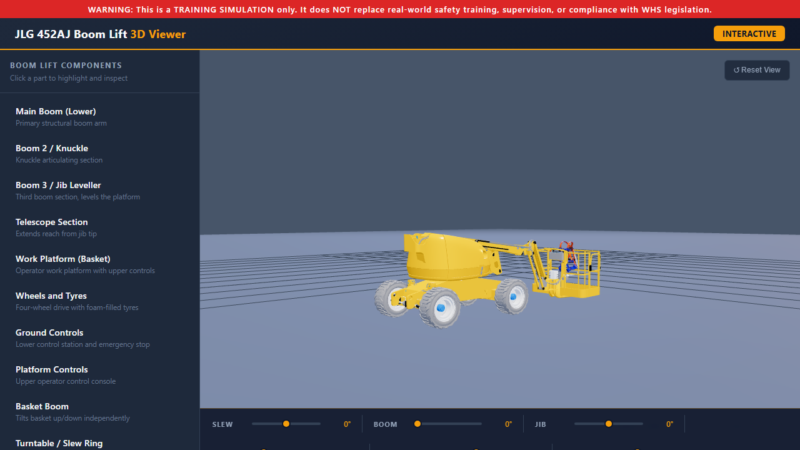Select Main Boom (Lower) component
This screenshot has width=800, height=450.
coord(100,117)
